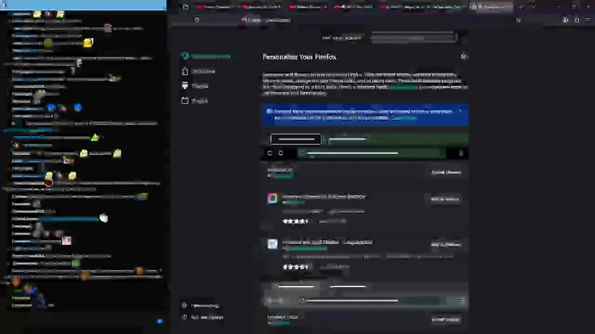595x334 pixels.
Task: Open the Extensions category in sidebar
Action: tap(199, 71)
